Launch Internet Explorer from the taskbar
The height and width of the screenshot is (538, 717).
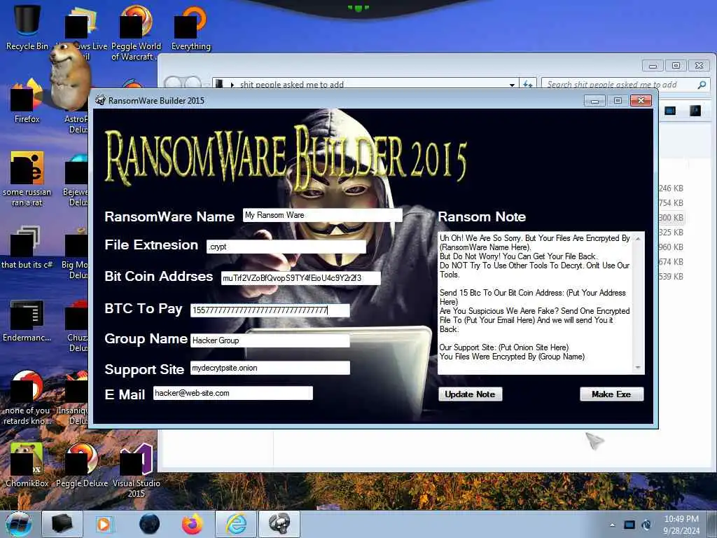point(236,524)
